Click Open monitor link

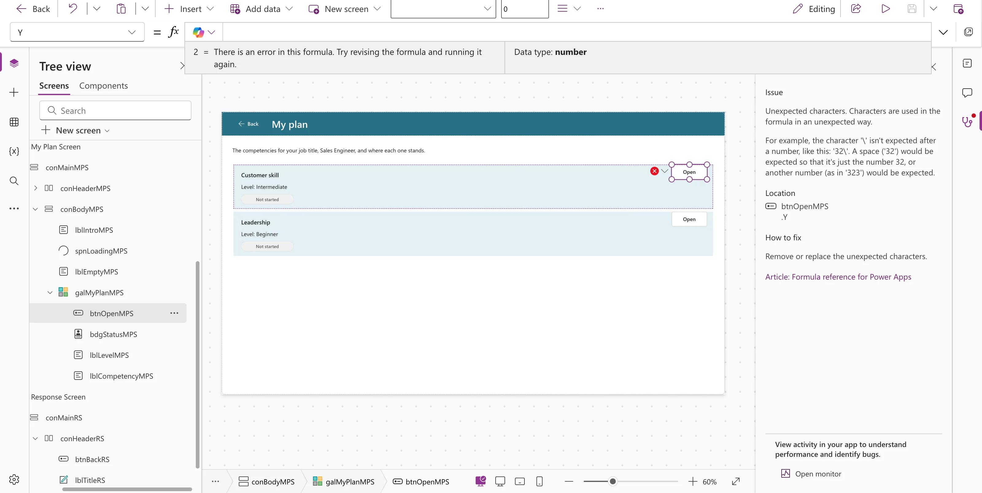(811, 474)
